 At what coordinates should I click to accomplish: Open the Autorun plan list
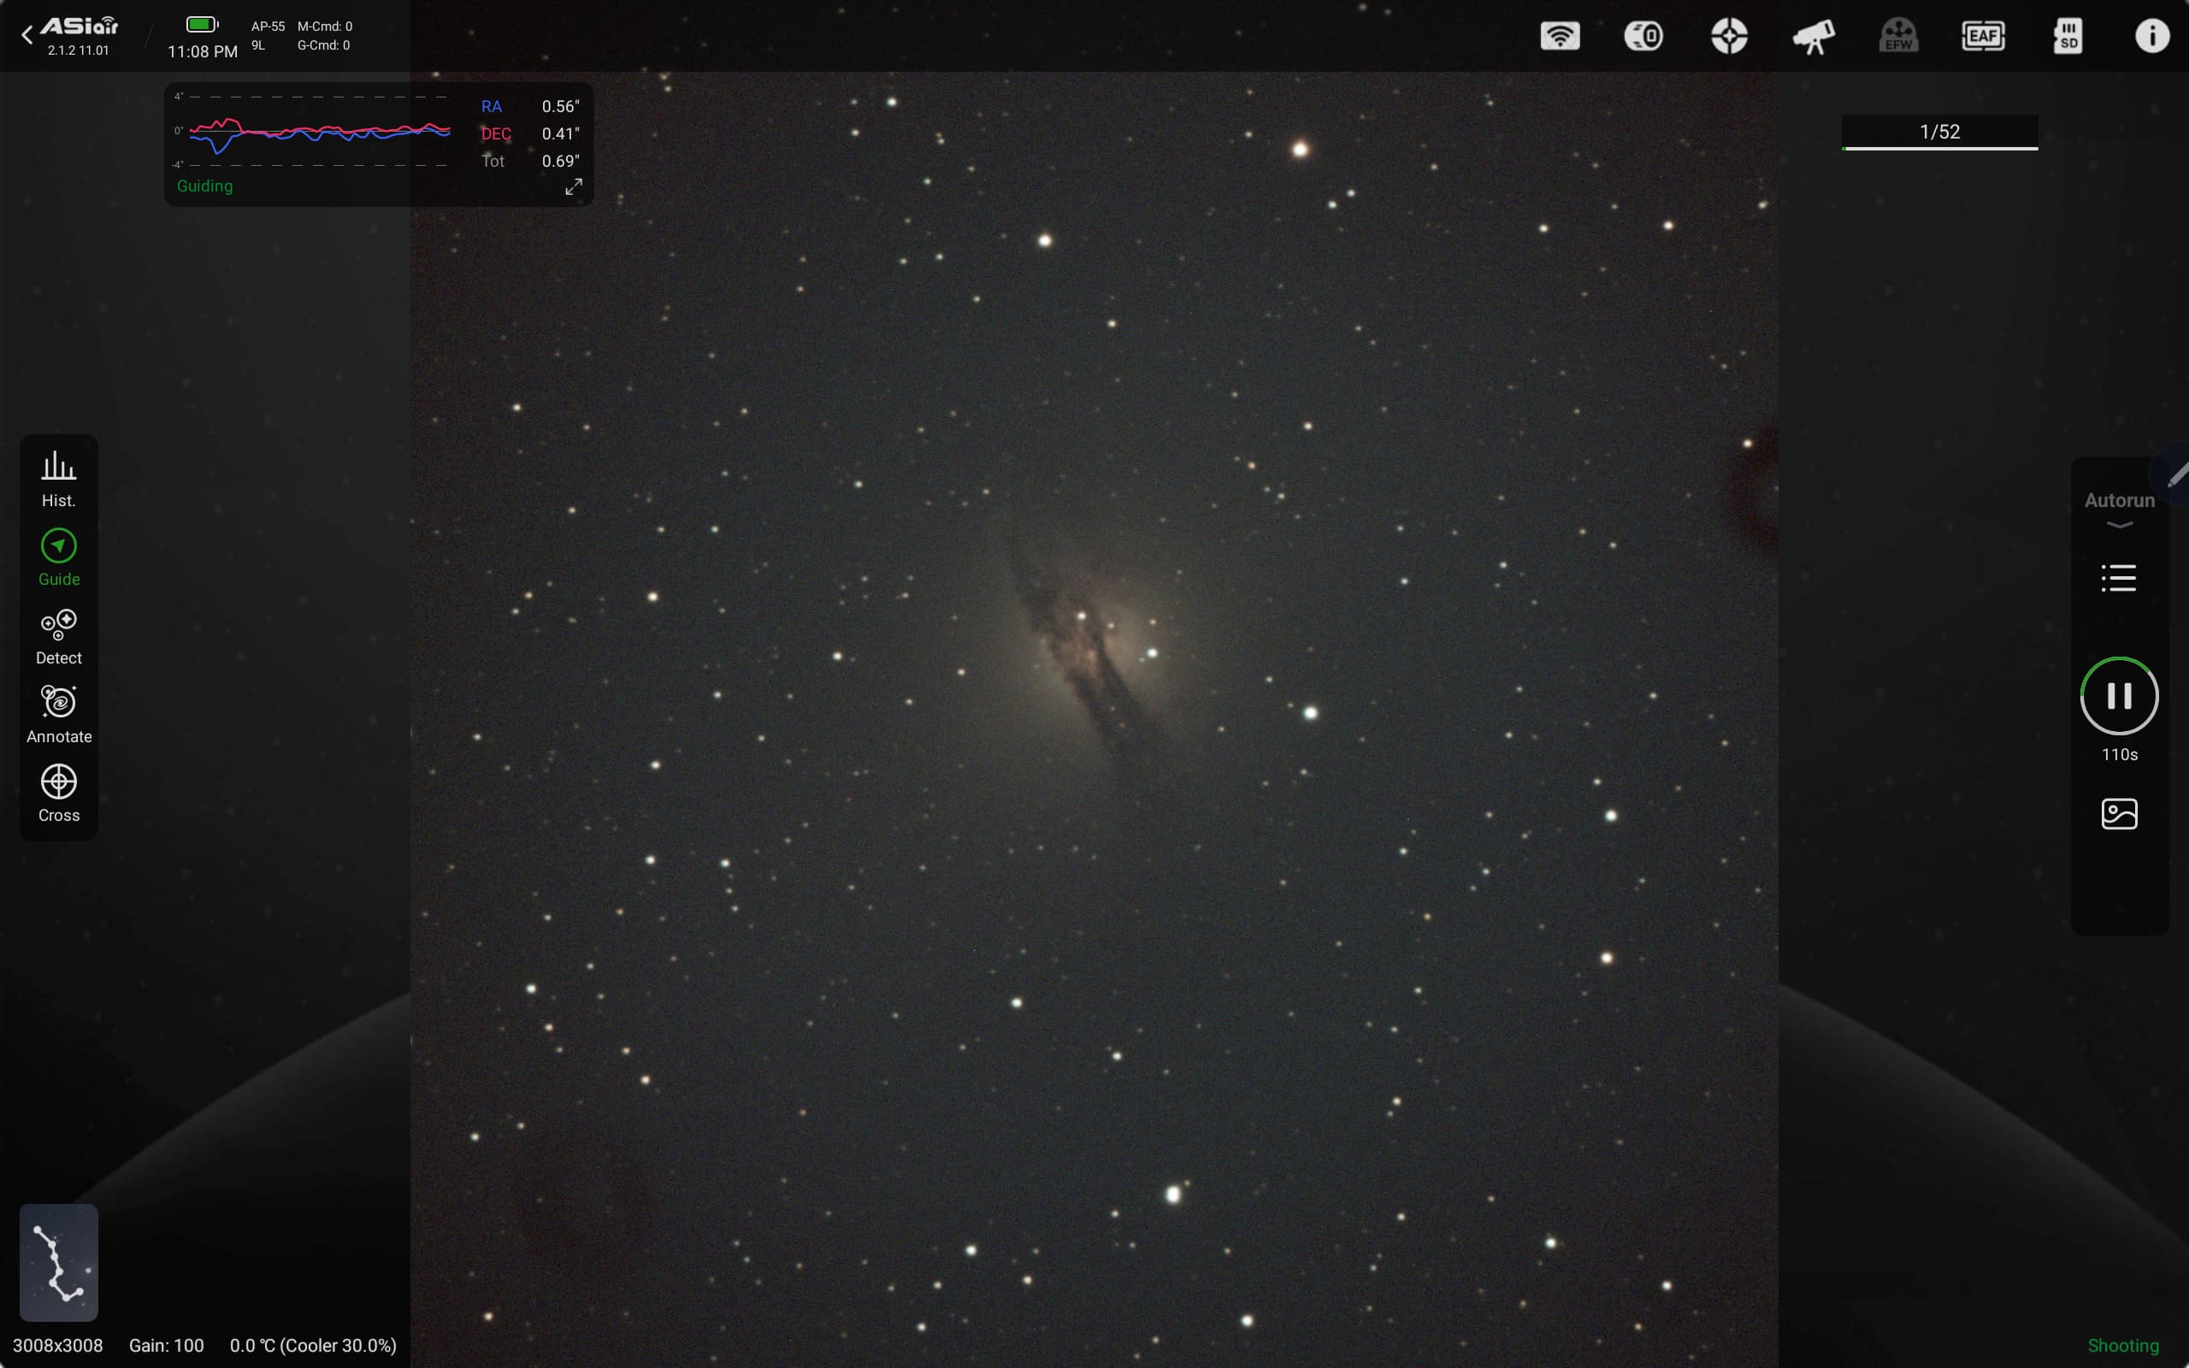(2118, 578)
